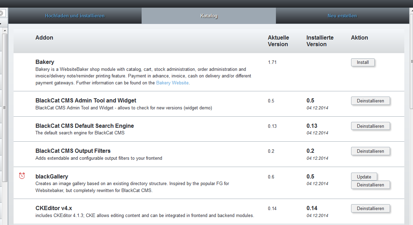Viewport: 413px width, 225px height.
Task: Click blackGallery current version 0.6
Action: pyautogui.click(x=271, y=177)
